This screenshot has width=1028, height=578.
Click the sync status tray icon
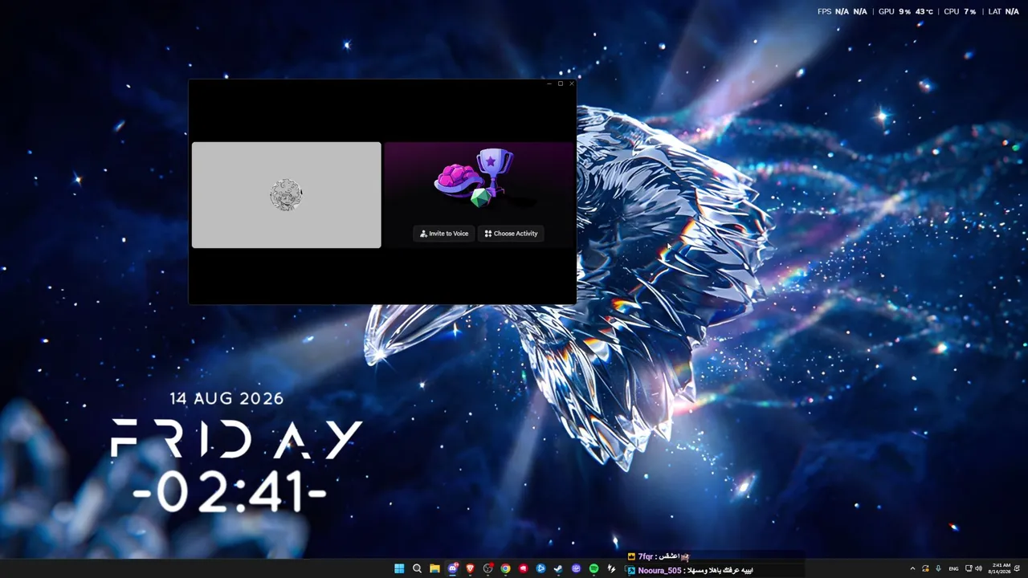(x=925, y=568)
